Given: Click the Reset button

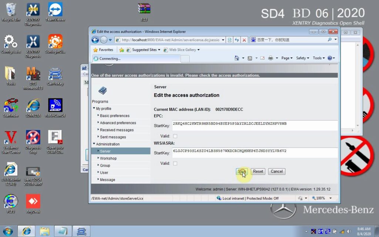Looking at the screenshot, I should [258, 171].
